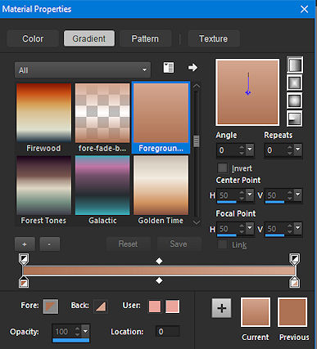Select the Rectangular gradient style icon

(x=295, y=83)
